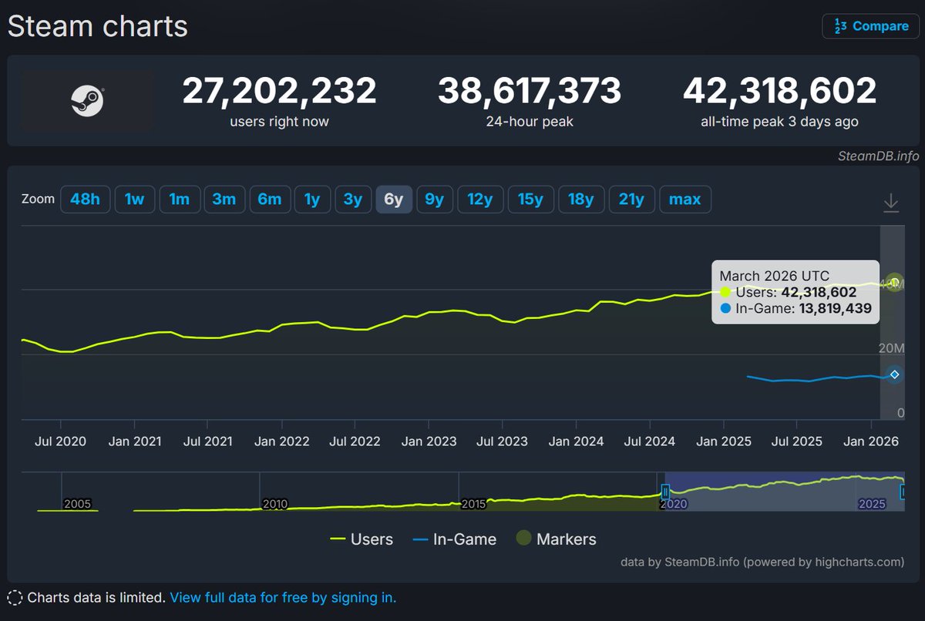Set zoom range to 1w
925x621 pixels.
(135, 200)
